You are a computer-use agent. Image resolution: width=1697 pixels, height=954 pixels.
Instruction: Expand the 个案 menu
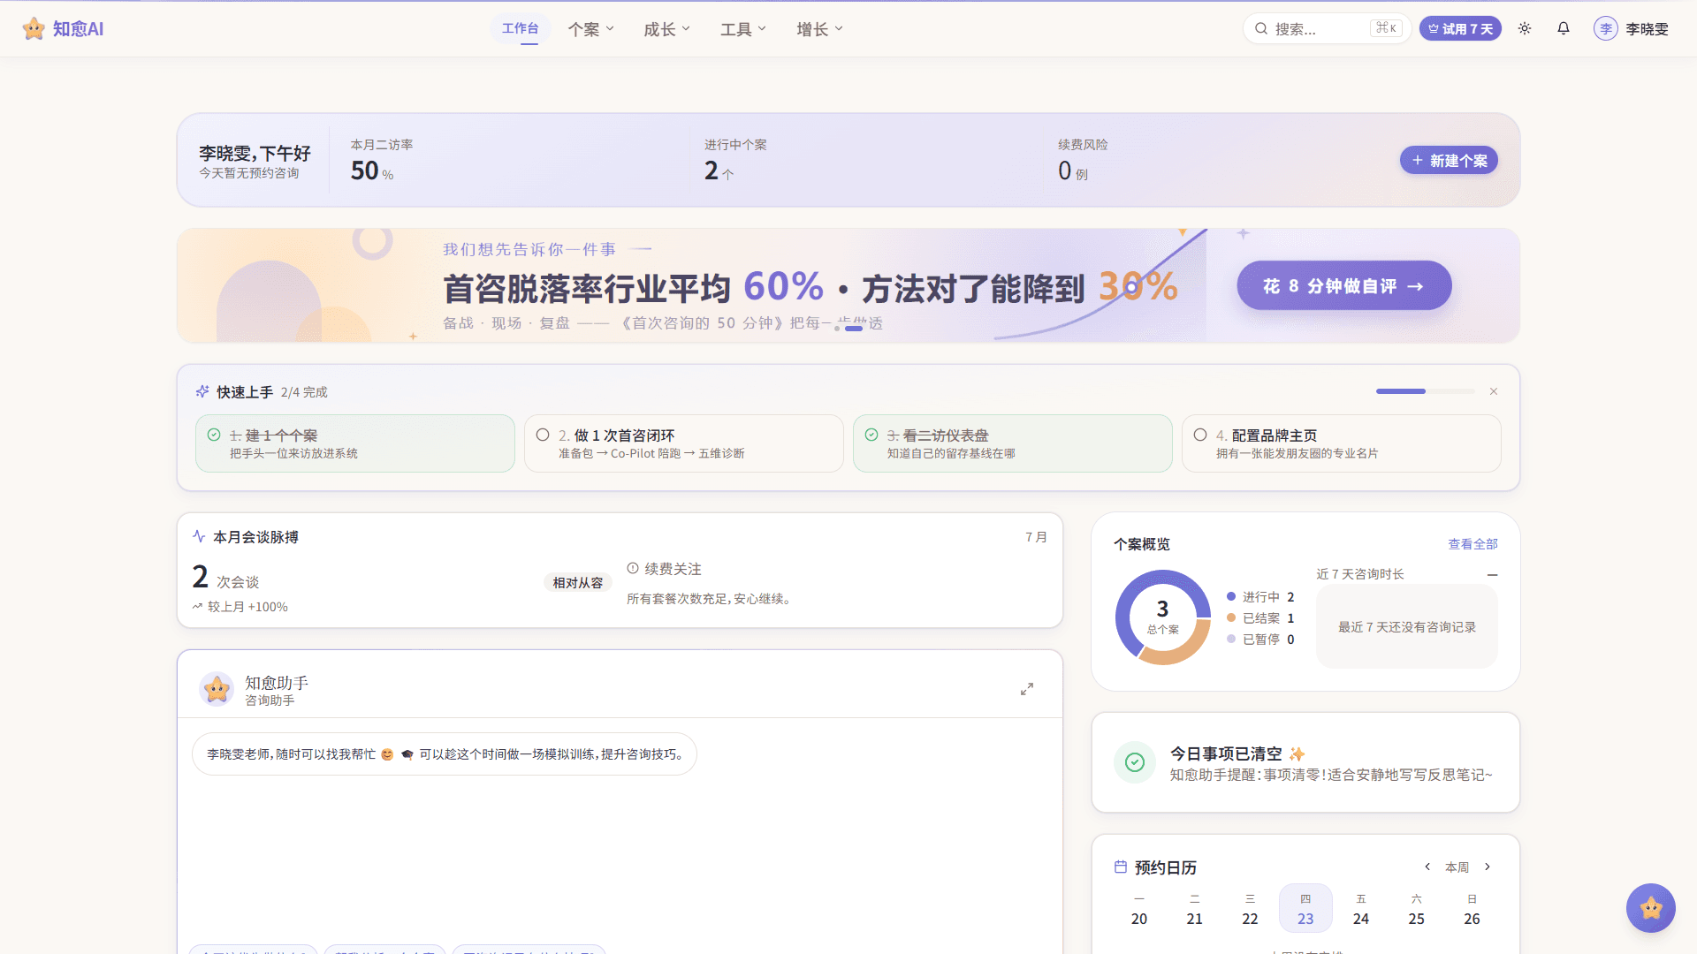pos(590,29)
